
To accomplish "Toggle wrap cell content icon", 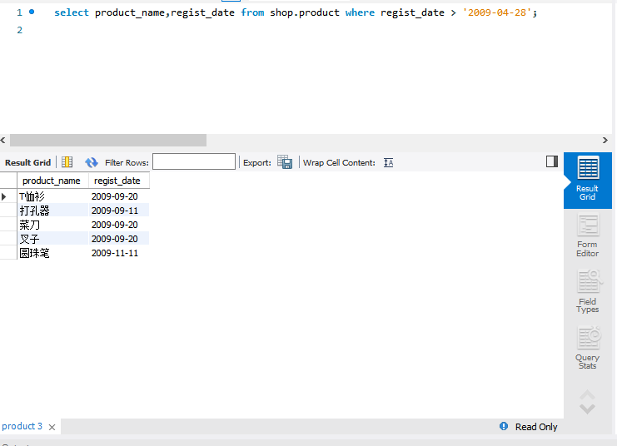I will (388, 162).
